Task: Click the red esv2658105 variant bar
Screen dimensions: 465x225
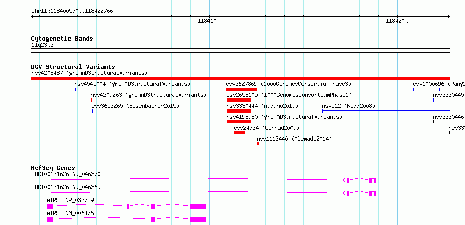Action: point(239,100)
